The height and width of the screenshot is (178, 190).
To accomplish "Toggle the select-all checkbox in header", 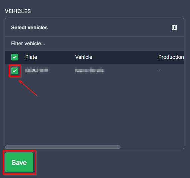I will 15,57.
